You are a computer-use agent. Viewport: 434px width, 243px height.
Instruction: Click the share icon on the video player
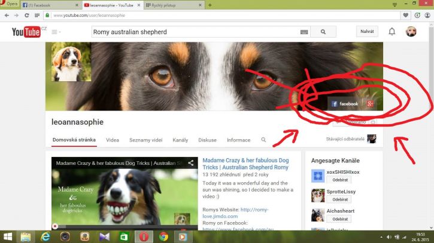click(x=191, y=163)
